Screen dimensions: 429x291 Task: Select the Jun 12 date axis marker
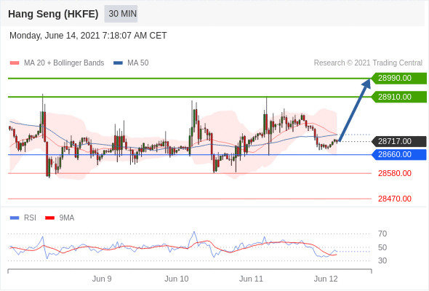click(326, 279)
